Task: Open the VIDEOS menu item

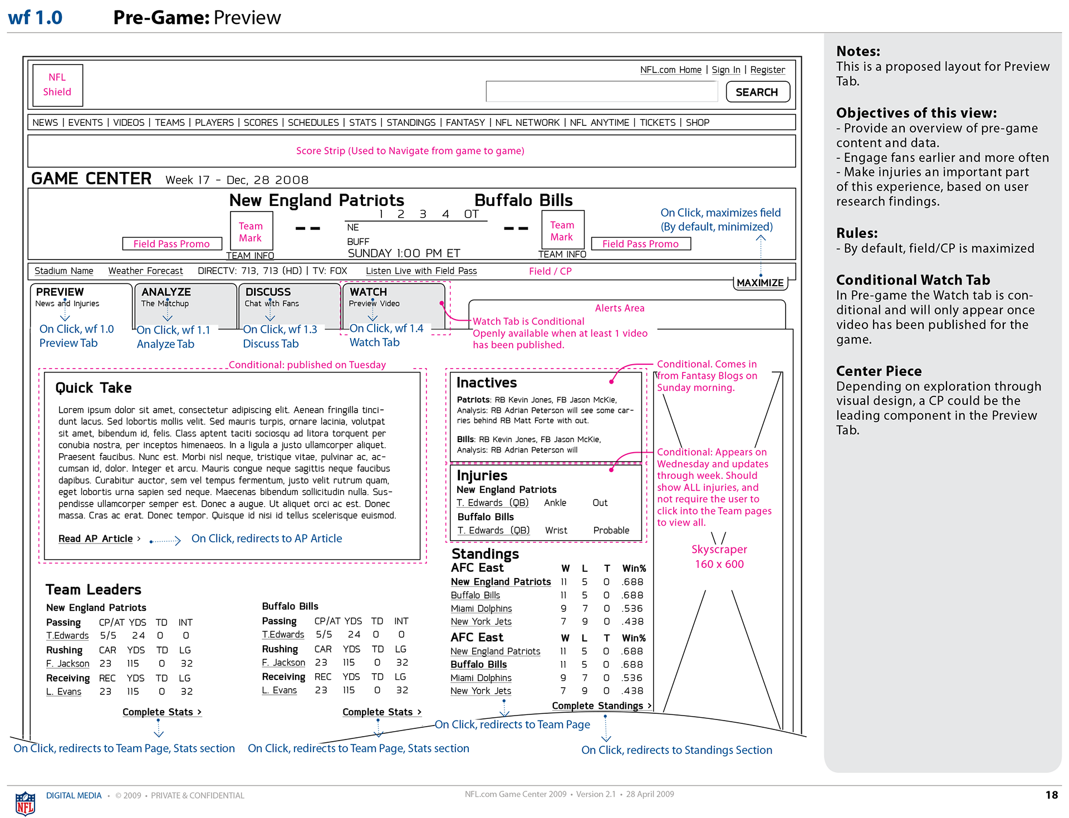Action: (x=129, y=123)
